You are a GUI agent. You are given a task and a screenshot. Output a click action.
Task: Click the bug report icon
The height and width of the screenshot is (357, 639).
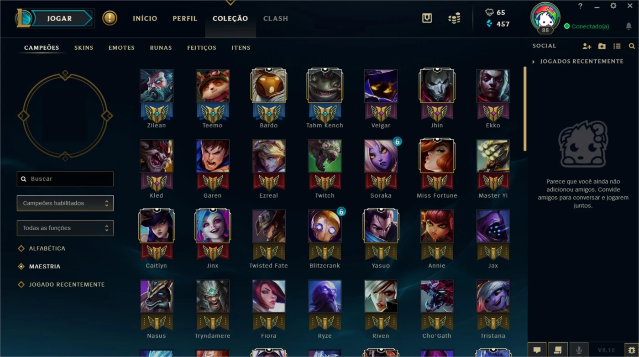(x=632, y=350)
